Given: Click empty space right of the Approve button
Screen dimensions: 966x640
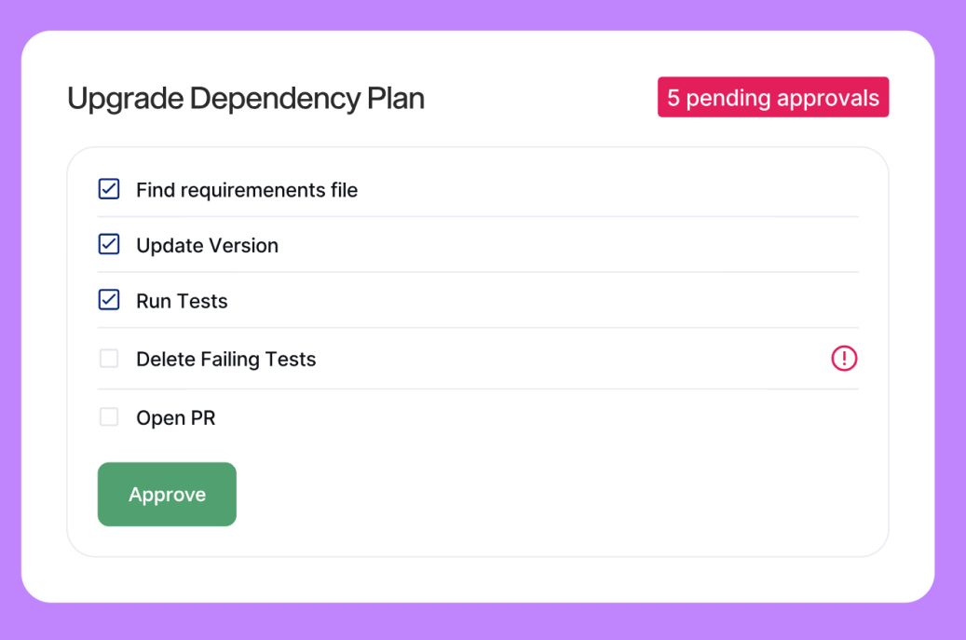Looking at the screenshot, I should 559,495.
